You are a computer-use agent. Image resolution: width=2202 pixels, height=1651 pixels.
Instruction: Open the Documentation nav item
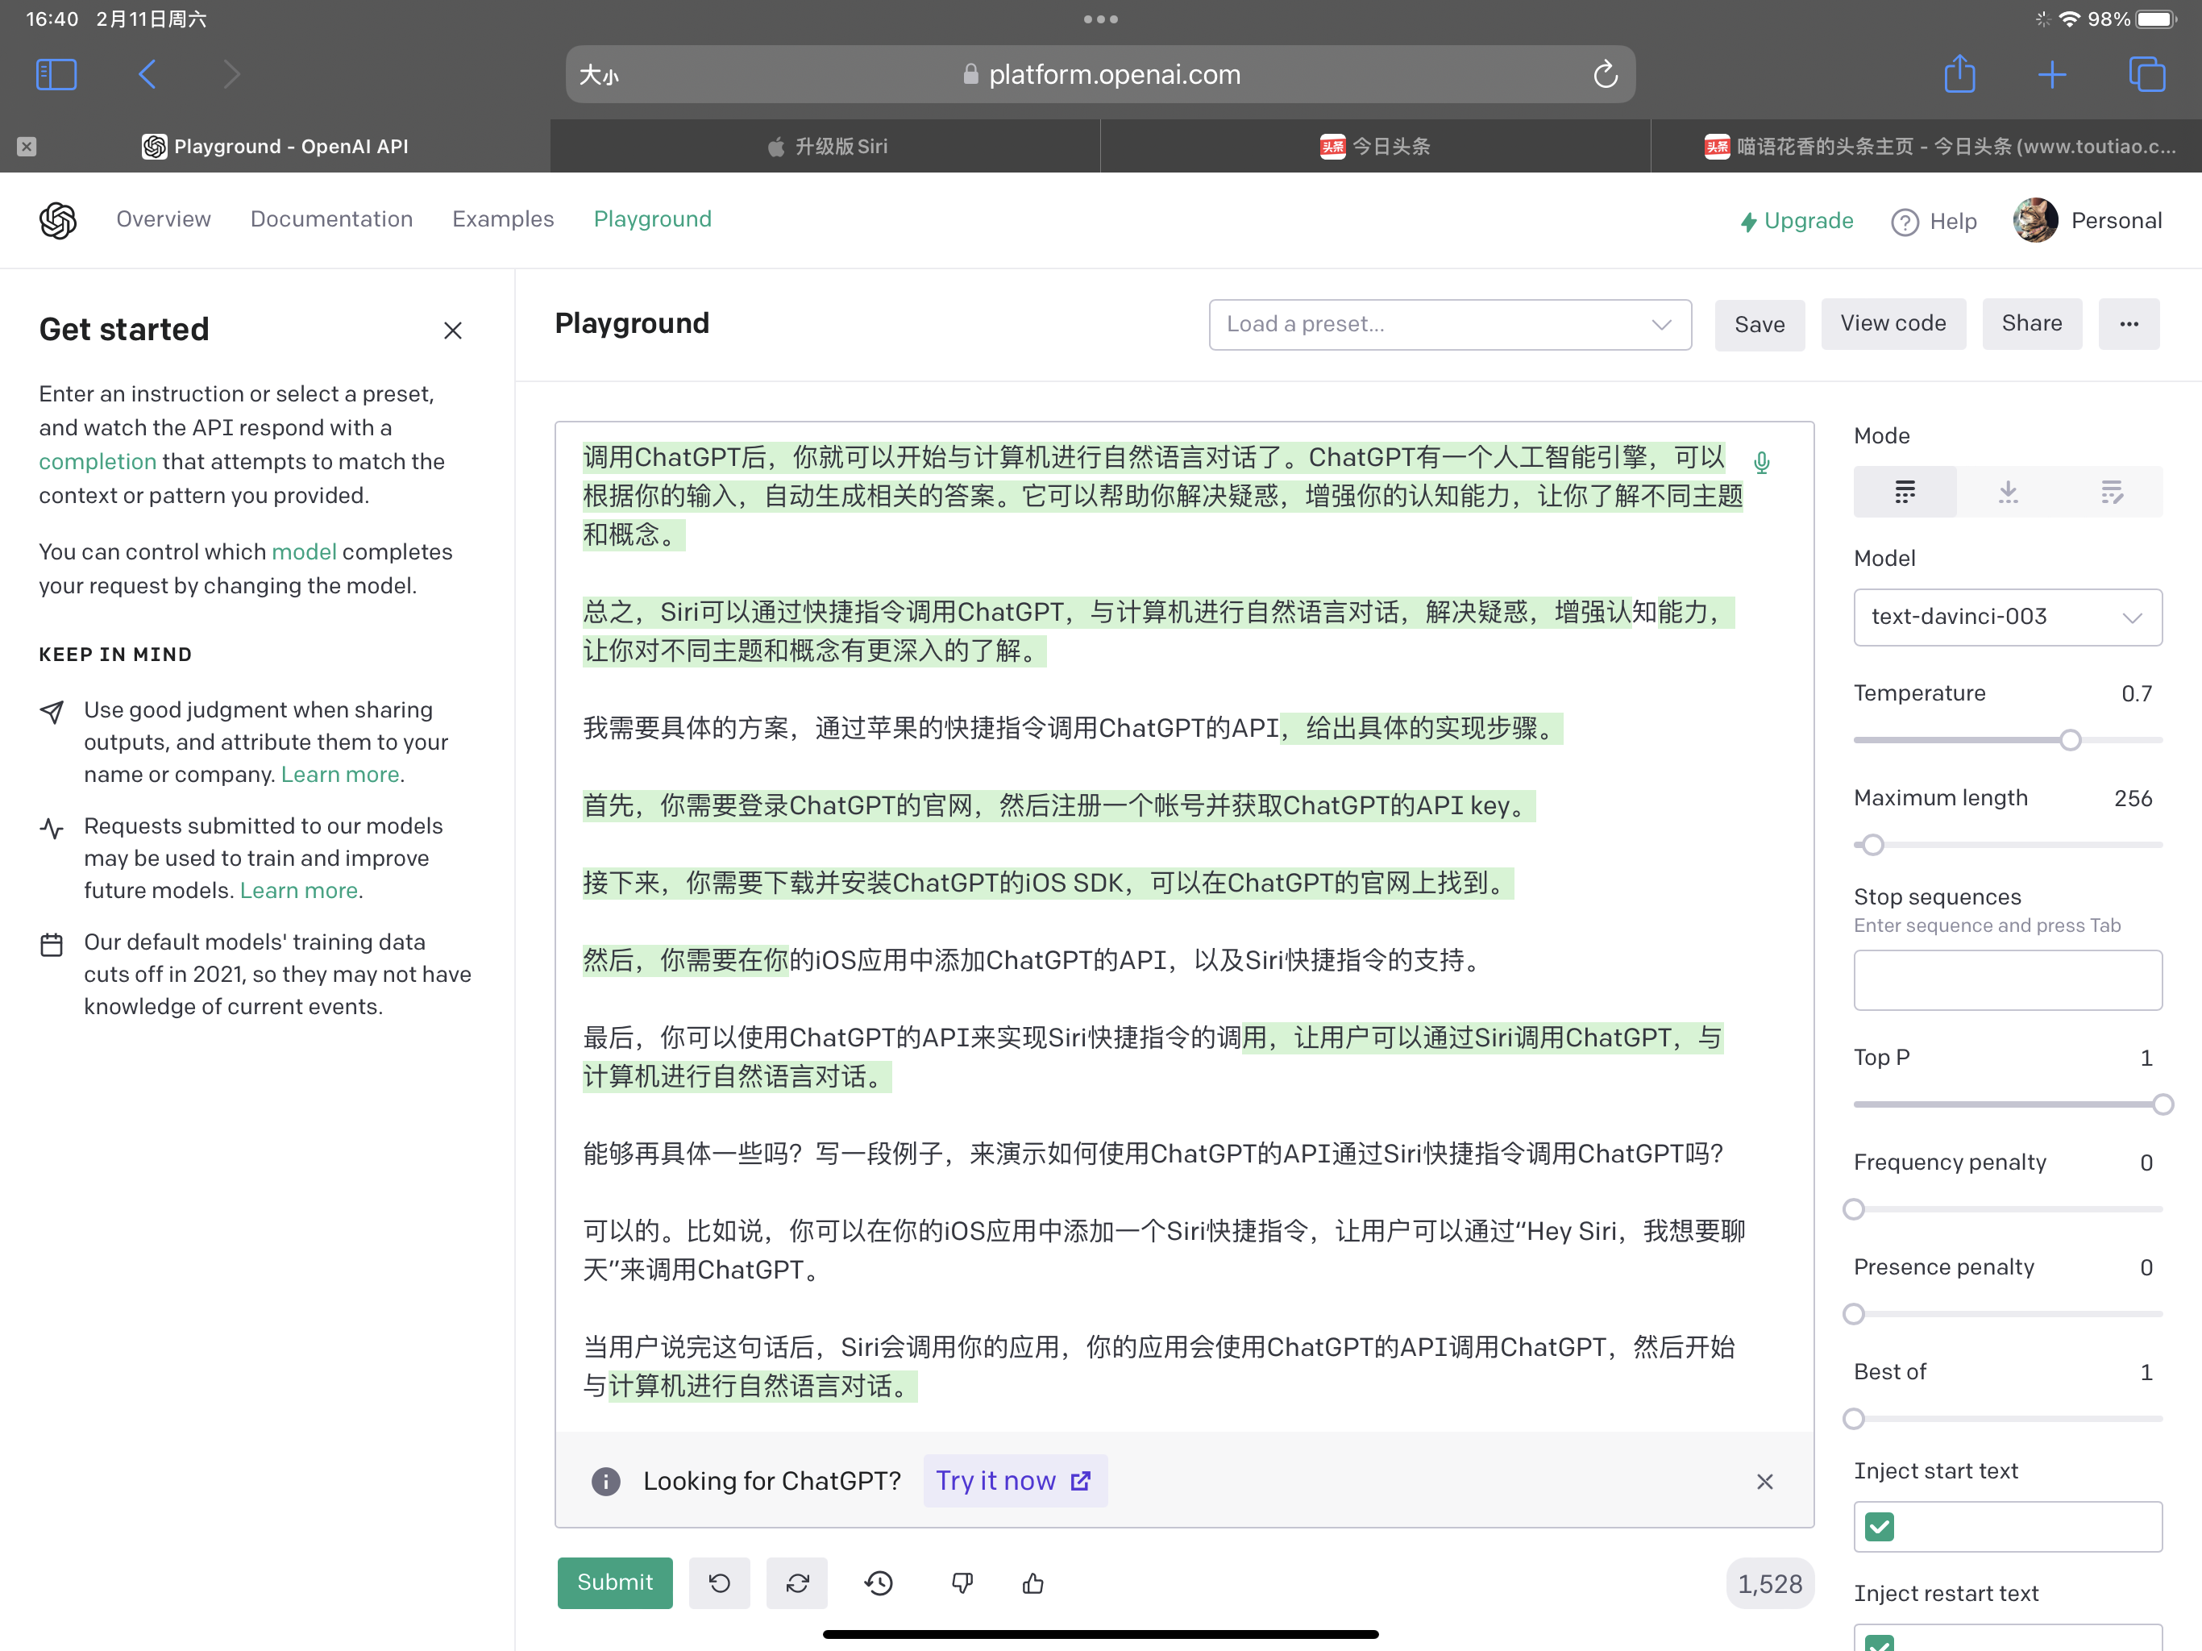coord(331,219)
